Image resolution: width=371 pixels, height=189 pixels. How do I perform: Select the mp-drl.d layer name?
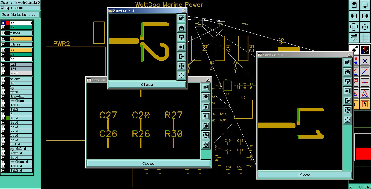point(21,149)
